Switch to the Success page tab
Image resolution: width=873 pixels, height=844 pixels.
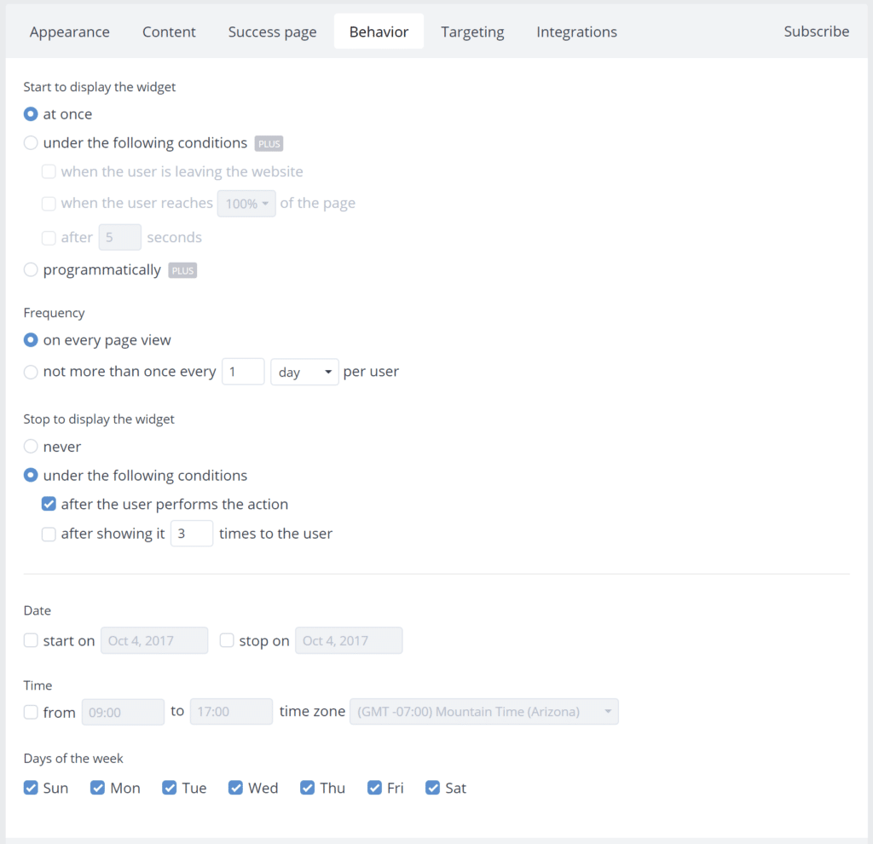pos(272,32)
